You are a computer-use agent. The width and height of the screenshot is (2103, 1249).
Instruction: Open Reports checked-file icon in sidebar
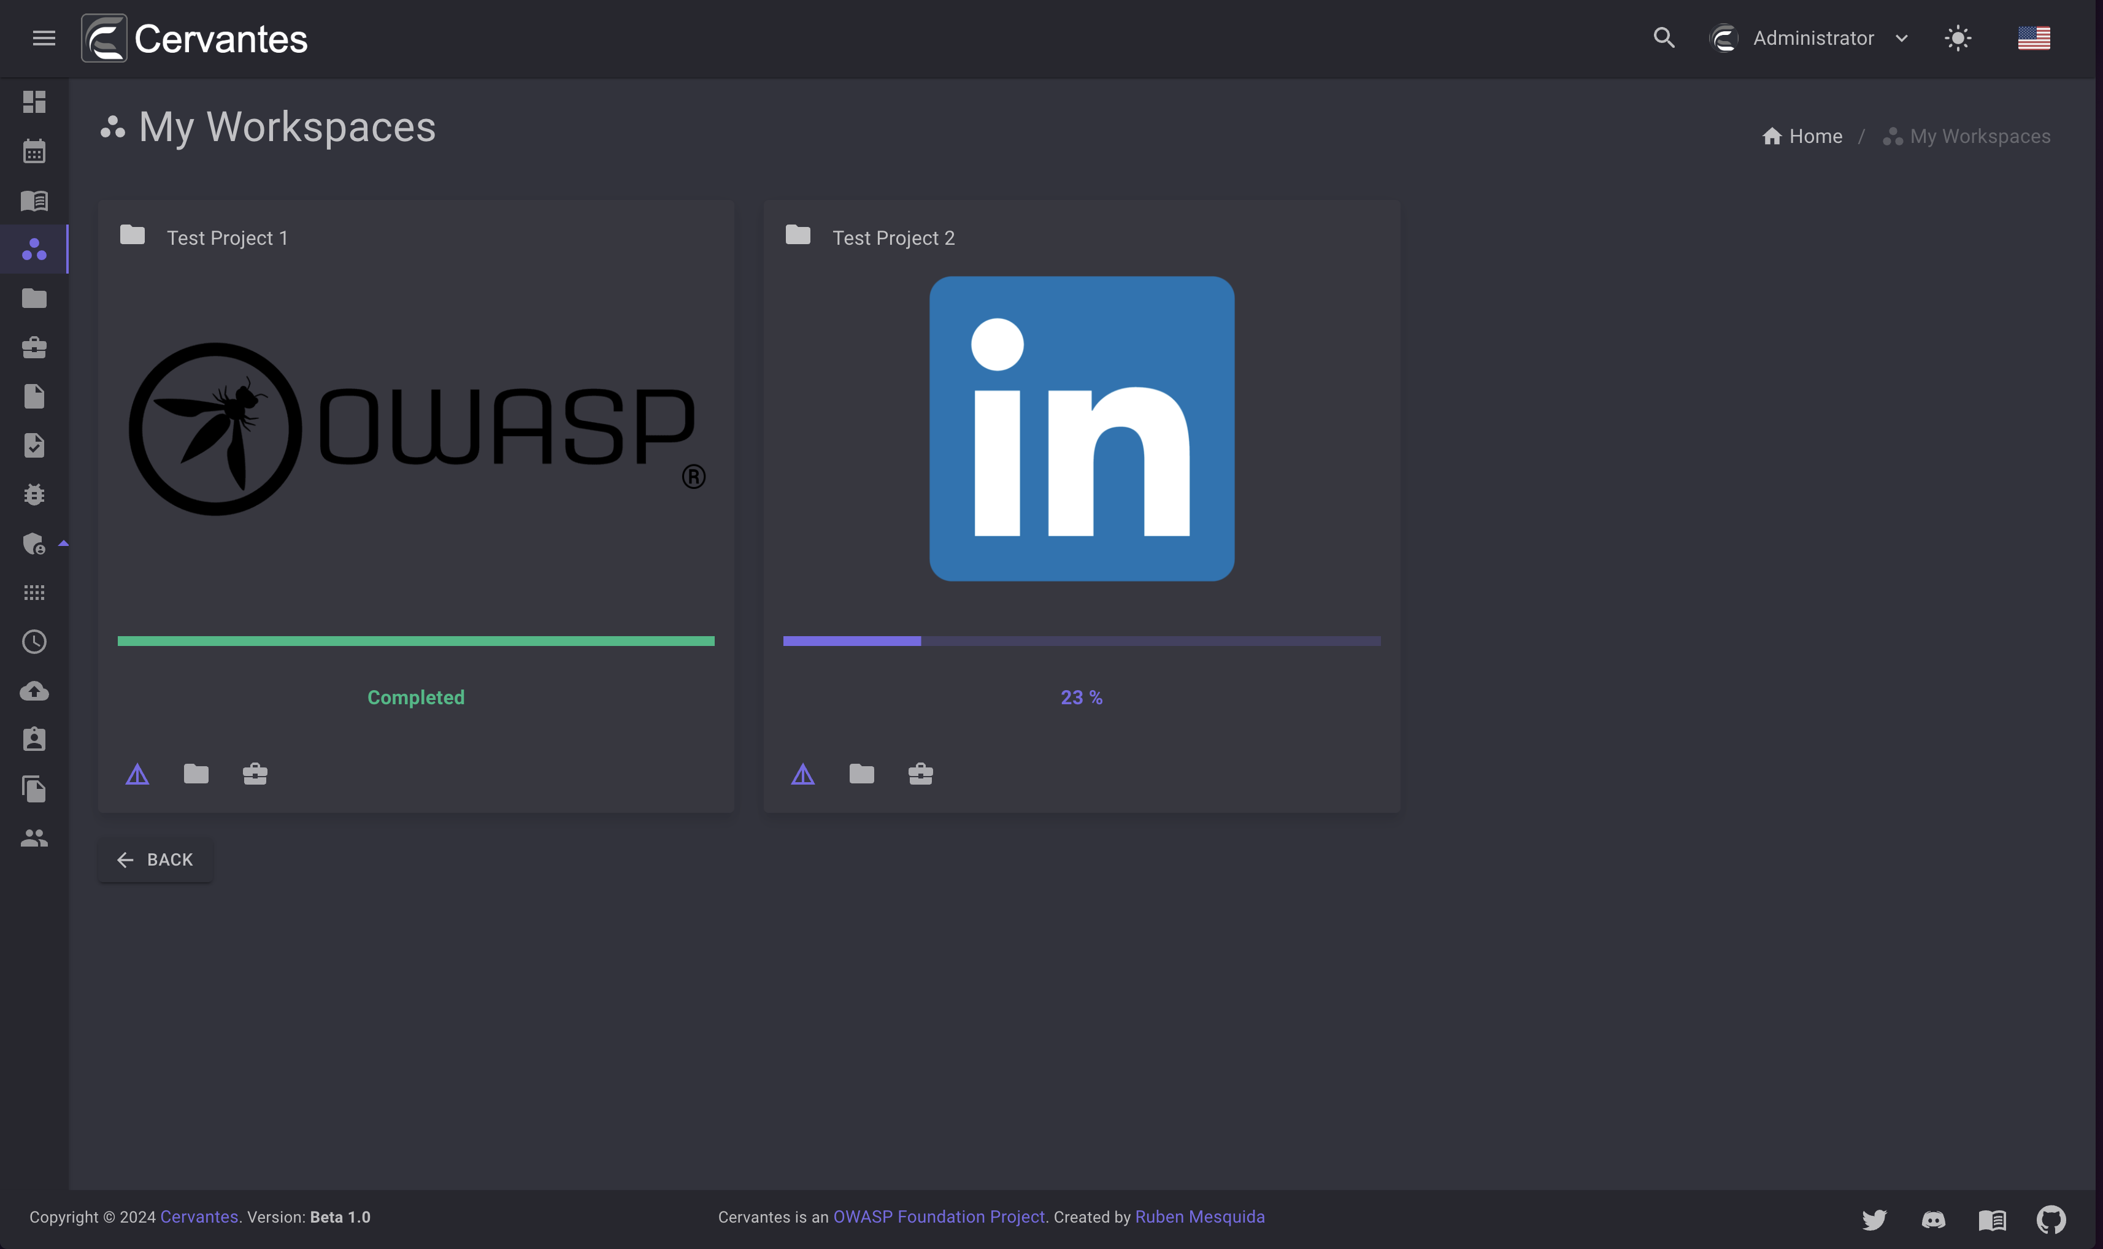pyautogui.click(x=34, y=445)
